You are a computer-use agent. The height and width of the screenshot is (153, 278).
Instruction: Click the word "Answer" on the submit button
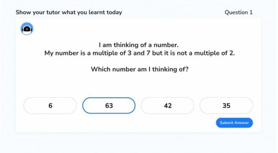(241, 123)
